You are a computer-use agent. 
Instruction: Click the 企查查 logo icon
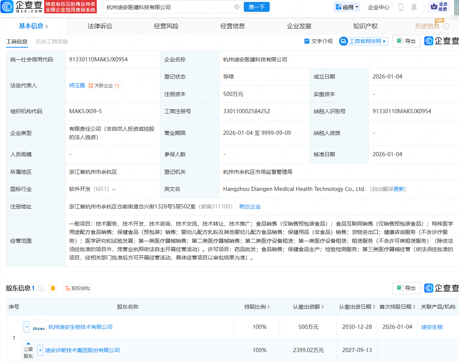tap(8, 7)
